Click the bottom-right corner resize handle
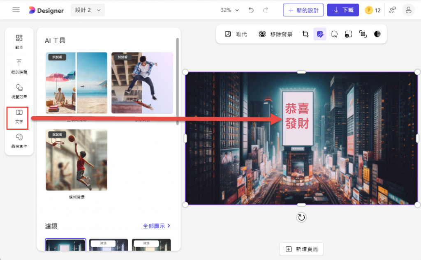This screenshot has height=260, width=421. [x=418, y=205]
